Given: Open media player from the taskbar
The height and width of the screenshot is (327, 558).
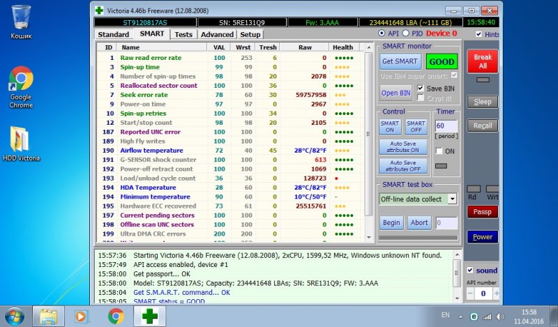Looking at the screenshot, I should click(82, 316).
